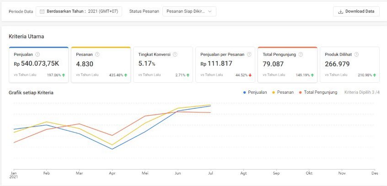Click the 5.17% conversion rate value
The height and width of the screenshot is (186, 387).
(x=147, y=64)
